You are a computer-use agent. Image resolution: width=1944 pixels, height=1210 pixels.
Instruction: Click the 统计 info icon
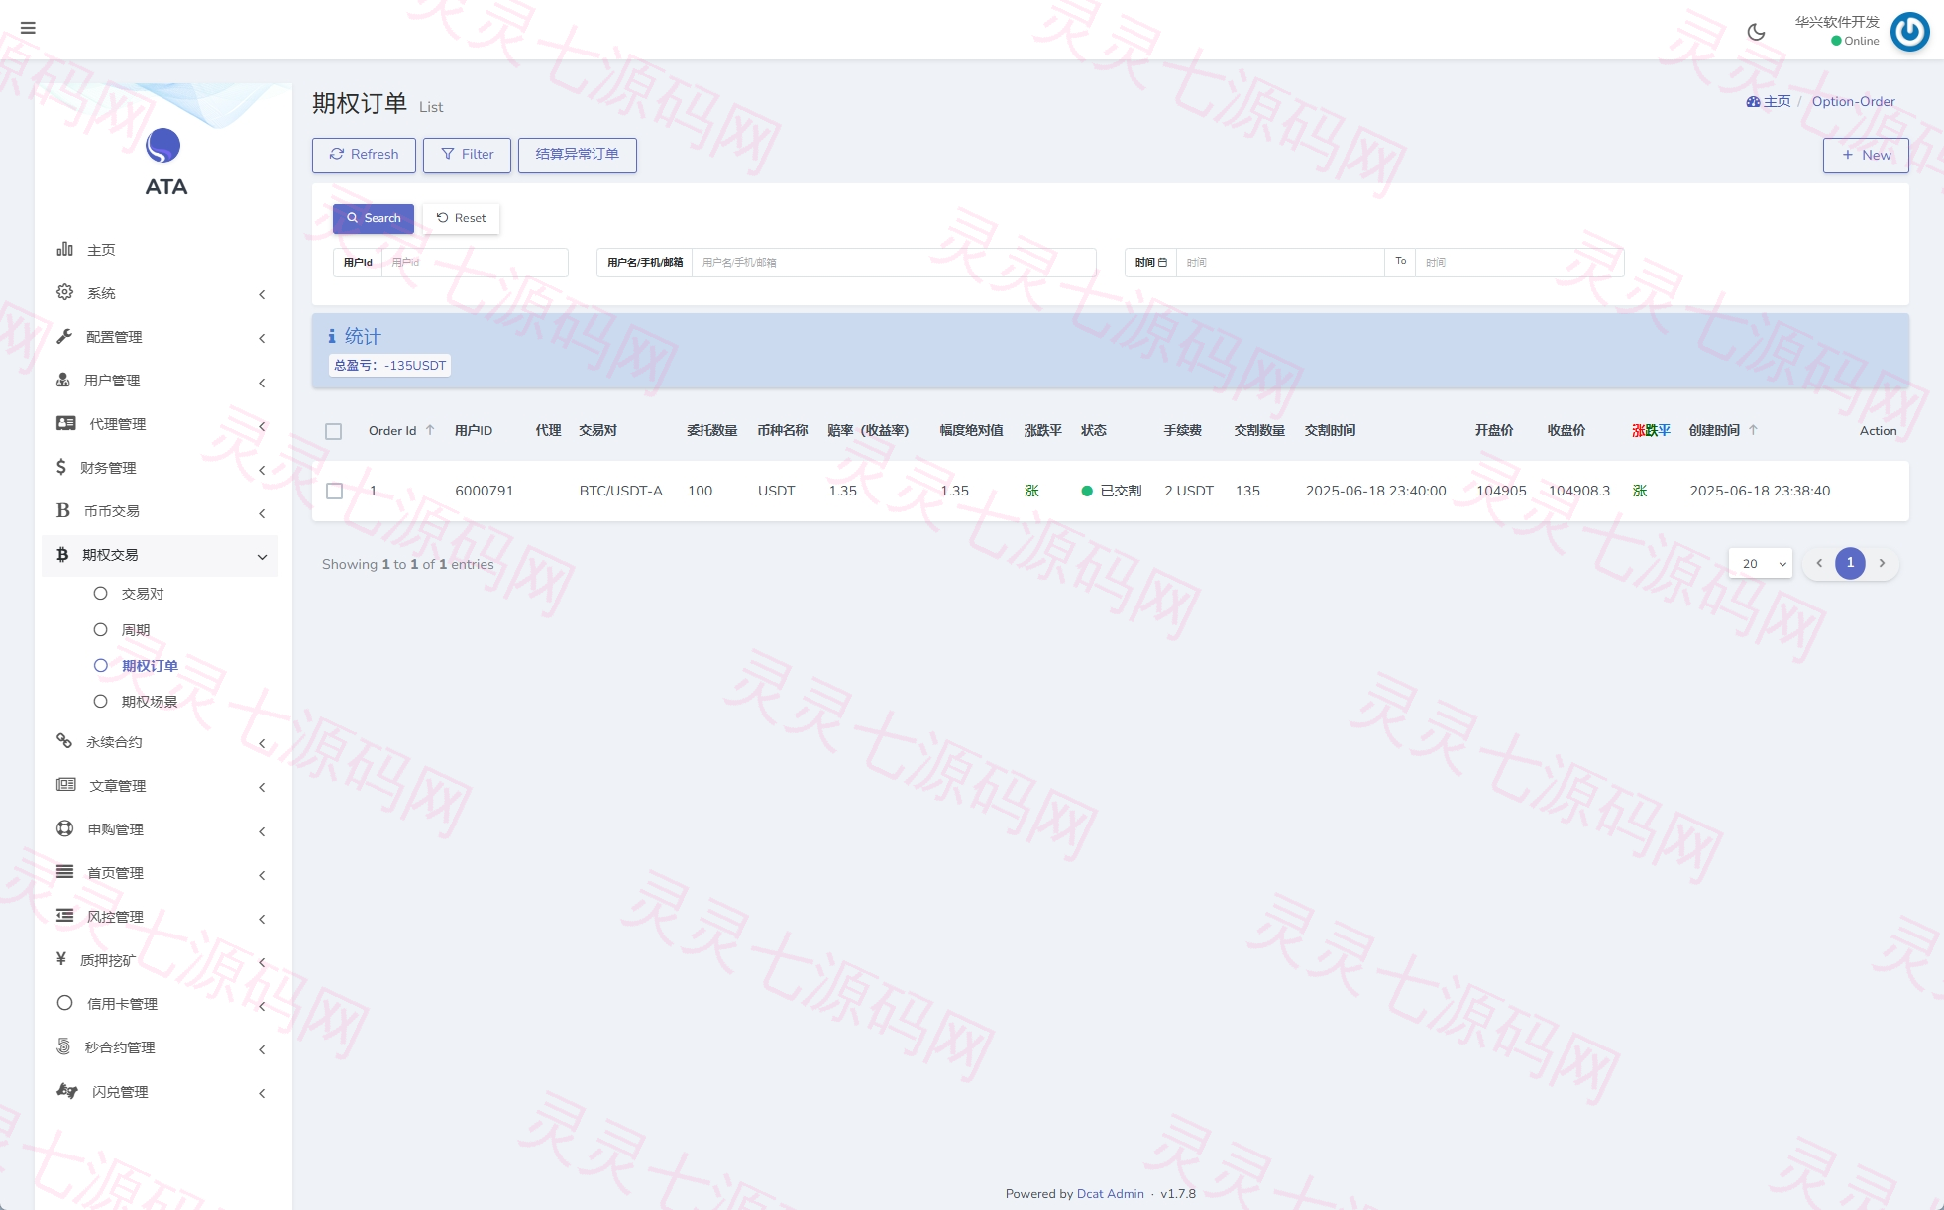pyautogui.click(x=332, y=337)
